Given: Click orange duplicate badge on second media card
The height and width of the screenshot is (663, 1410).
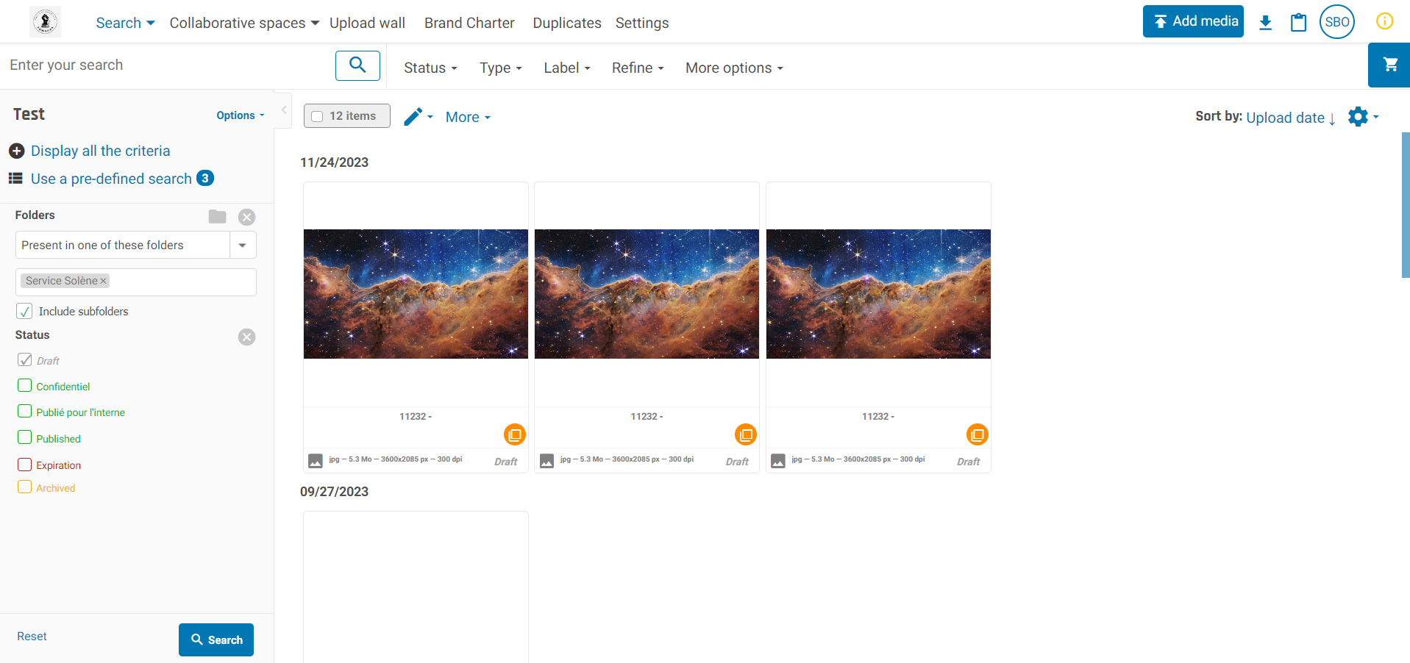Looking at the screenshot, I should tap(746, 434).
